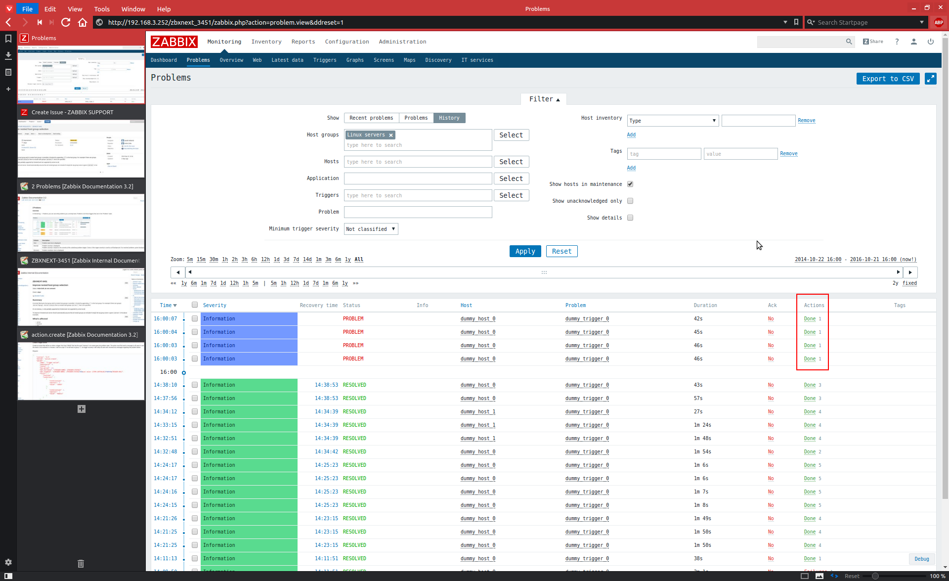Open the Administration top menu
The image size is (949, 581).
(x=402, y=42)
